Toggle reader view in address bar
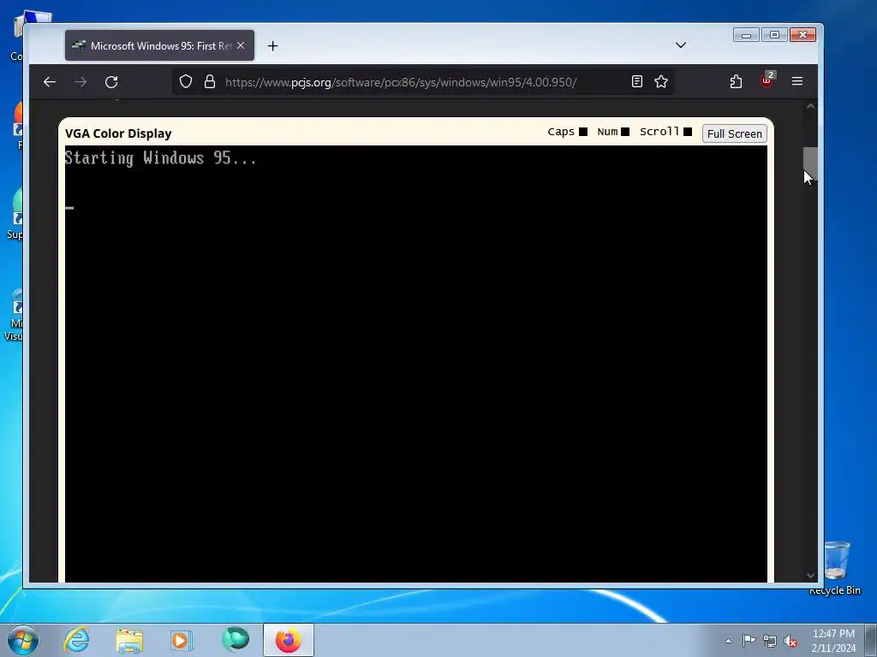Viewport: 877px width, 657px height. 636,81
